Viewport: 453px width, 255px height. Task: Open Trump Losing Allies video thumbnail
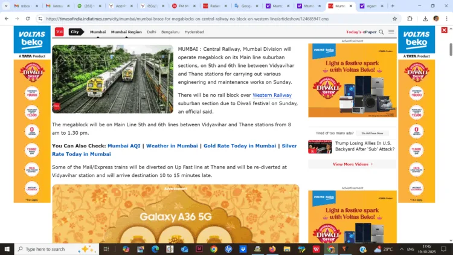point(320,147)
